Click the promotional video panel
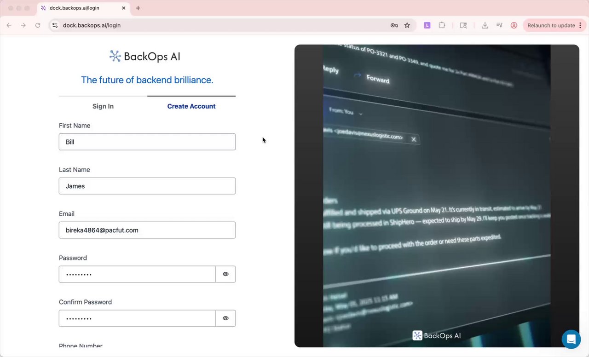 (x=437, y=196)
